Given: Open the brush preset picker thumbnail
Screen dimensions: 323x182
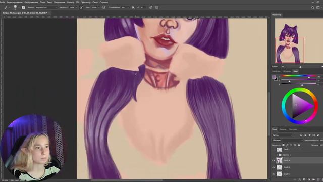Looking at the screenshot, I should click(15, 7).
